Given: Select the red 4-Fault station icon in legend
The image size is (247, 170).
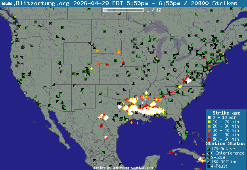Looking at the screenshot, I should 209,166.
